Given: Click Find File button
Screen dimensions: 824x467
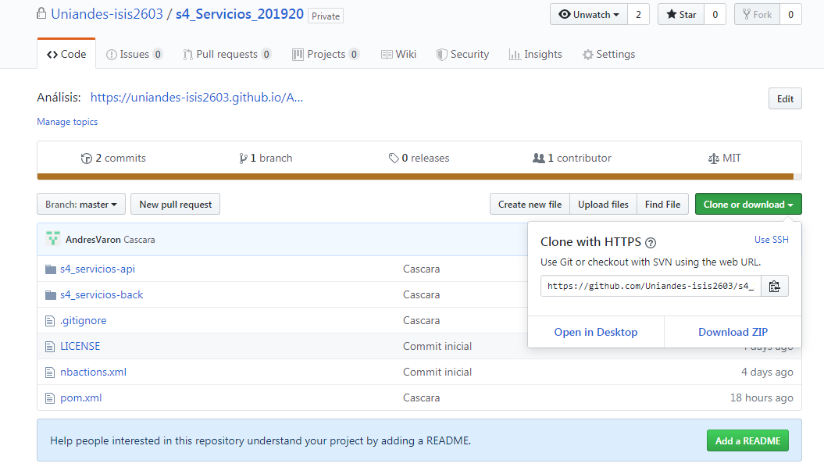Looking at the screenshot, I should pyautogui.click(x=662, y=205).
